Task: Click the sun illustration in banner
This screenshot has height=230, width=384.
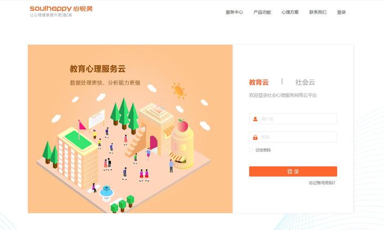Action: point(179,91)
